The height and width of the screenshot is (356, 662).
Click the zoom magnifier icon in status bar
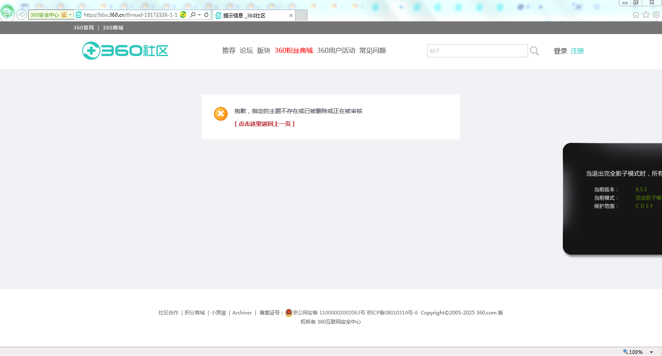tap(625, 351)
